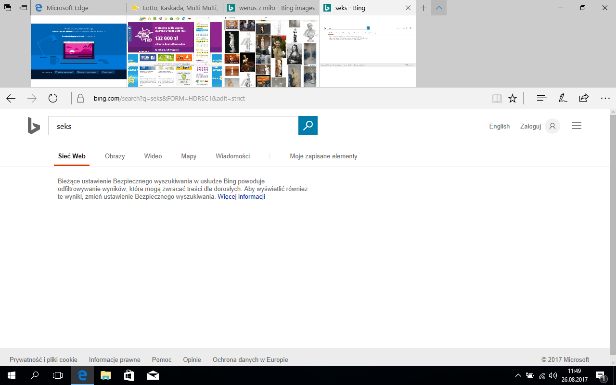The width and height of the screenshot is (616, 385).
Task: Open the Hub favorites list icon
Action: pos(541,99)
